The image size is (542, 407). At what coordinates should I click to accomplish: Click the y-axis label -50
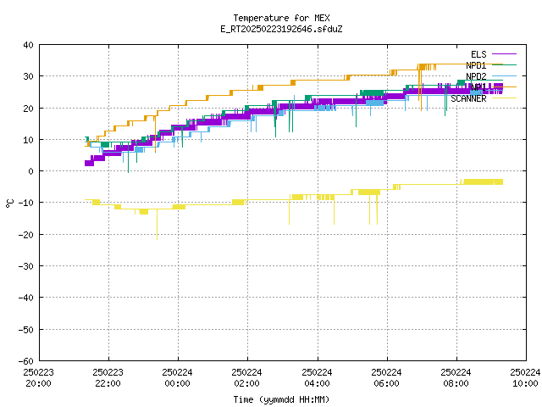tap(26, 330)
